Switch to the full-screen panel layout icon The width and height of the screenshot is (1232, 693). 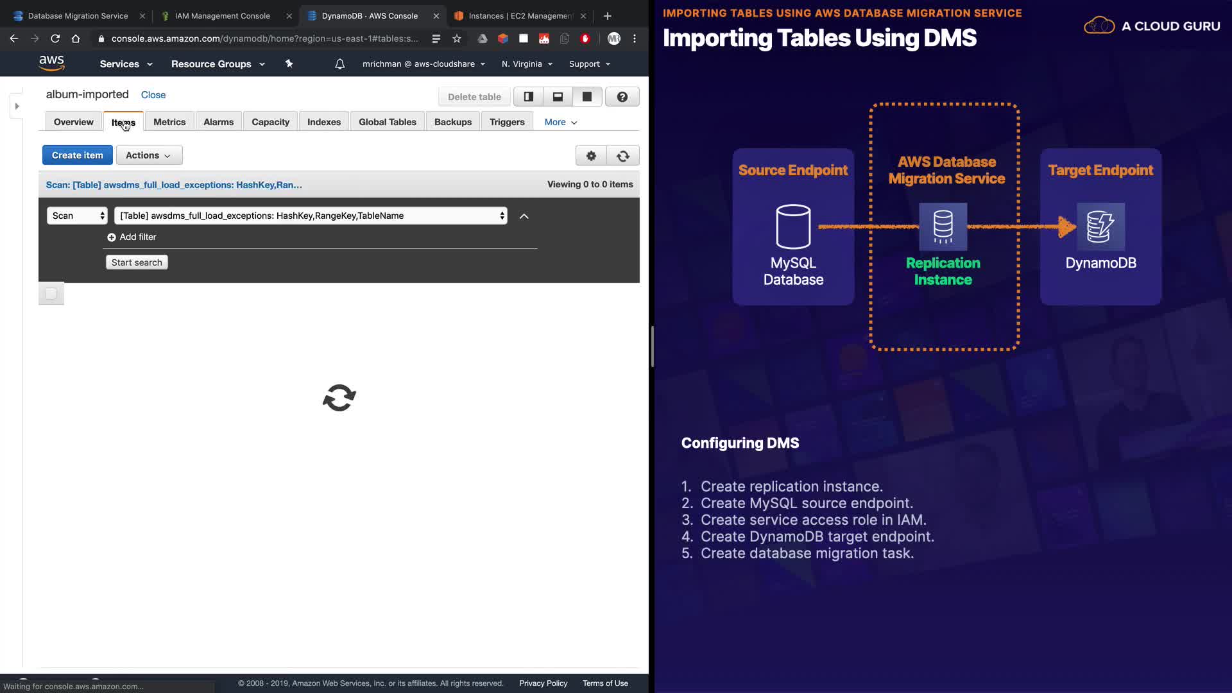586,97
